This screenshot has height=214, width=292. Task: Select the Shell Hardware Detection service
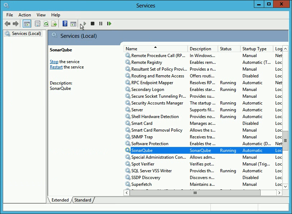tap(203, 116)
